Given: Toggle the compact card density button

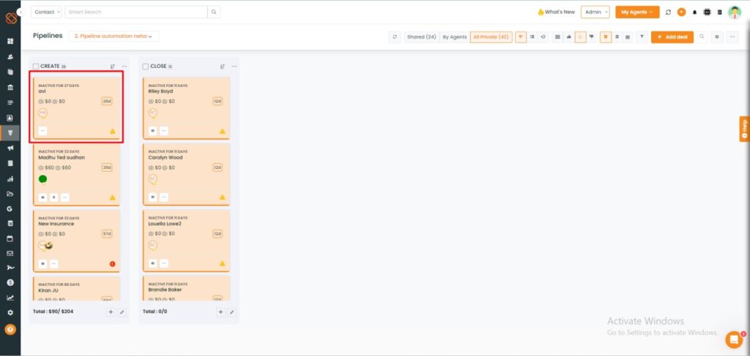Looking at the screenshot, I should [617, 37].
